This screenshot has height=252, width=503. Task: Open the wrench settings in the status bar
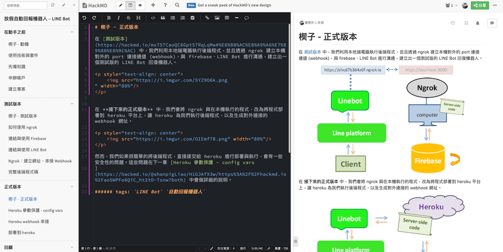pyautogui.click(x=269, y=248)
